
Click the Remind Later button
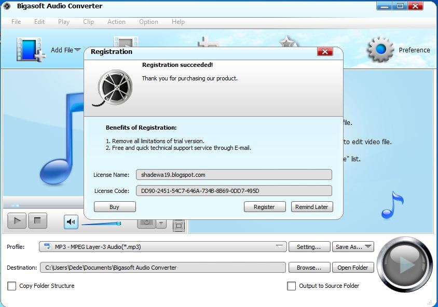pos(312,207)
